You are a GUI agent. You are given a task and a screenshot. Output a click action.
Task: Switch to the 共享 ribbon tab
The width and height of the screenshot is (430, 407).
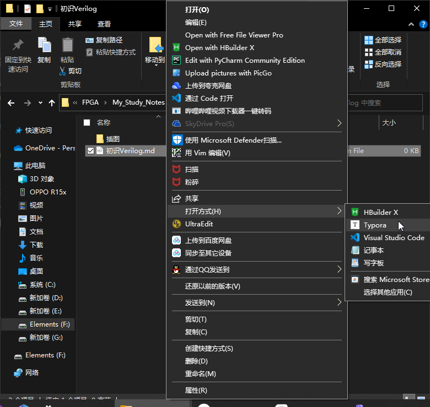[75, 24]
